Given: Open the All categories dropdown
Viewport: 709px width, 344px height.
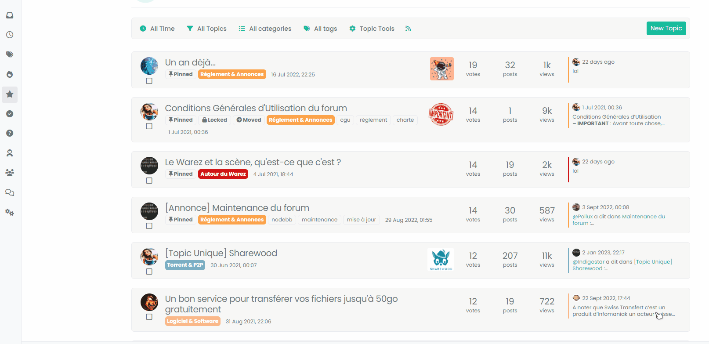Looking at the screenshot, I should tap(265, 29).
